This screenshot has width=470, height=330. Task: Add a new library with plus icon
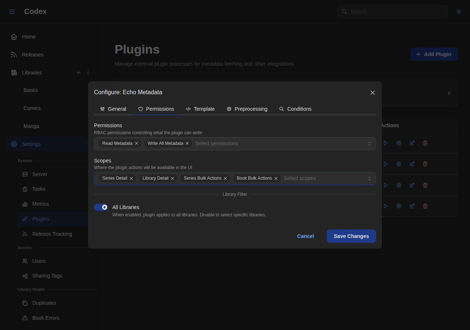(78, 73)
